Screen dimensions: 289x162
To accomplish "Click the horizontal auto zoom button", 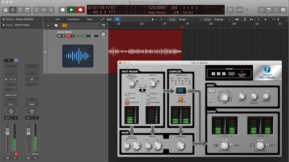I will coord(252,19).
